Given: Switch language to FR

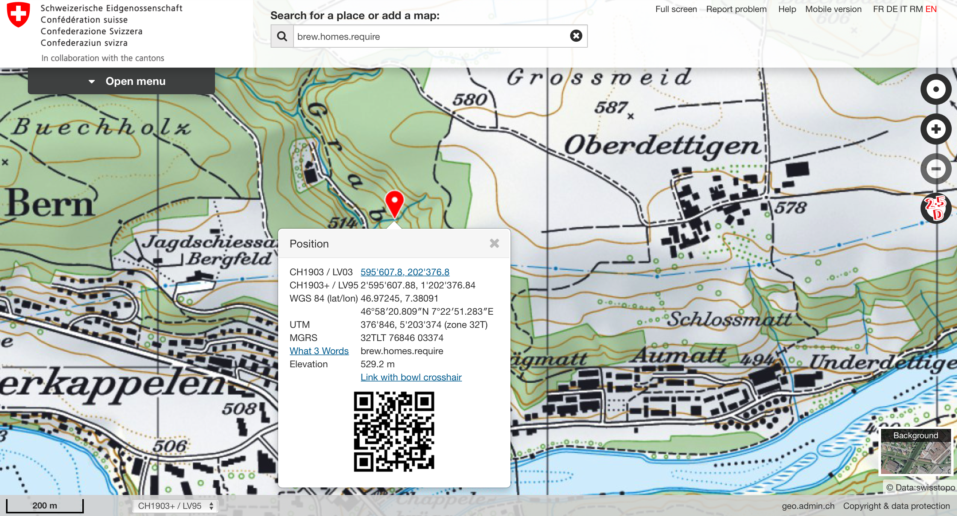Looking at the screenshot, I should click(x=878, y=9).
